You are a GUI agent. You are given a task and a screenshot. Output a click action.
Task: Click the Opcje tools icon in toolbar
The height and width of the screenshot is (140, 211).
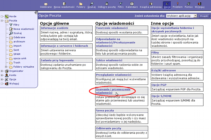tap(167, 4)
